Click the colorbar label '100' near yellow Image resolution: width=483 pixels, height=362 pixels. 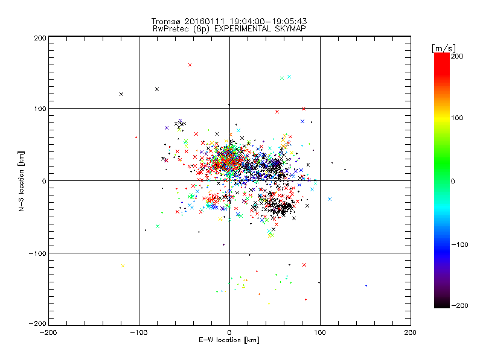[x=457, y=118]
